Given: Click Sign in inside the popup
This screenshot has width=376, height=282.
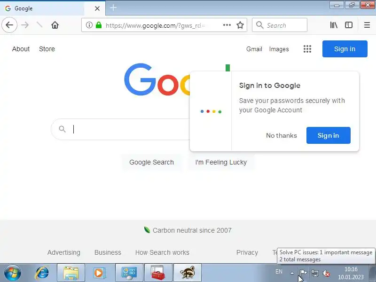Looking at the screenshot, I should [x=328, y=135].
